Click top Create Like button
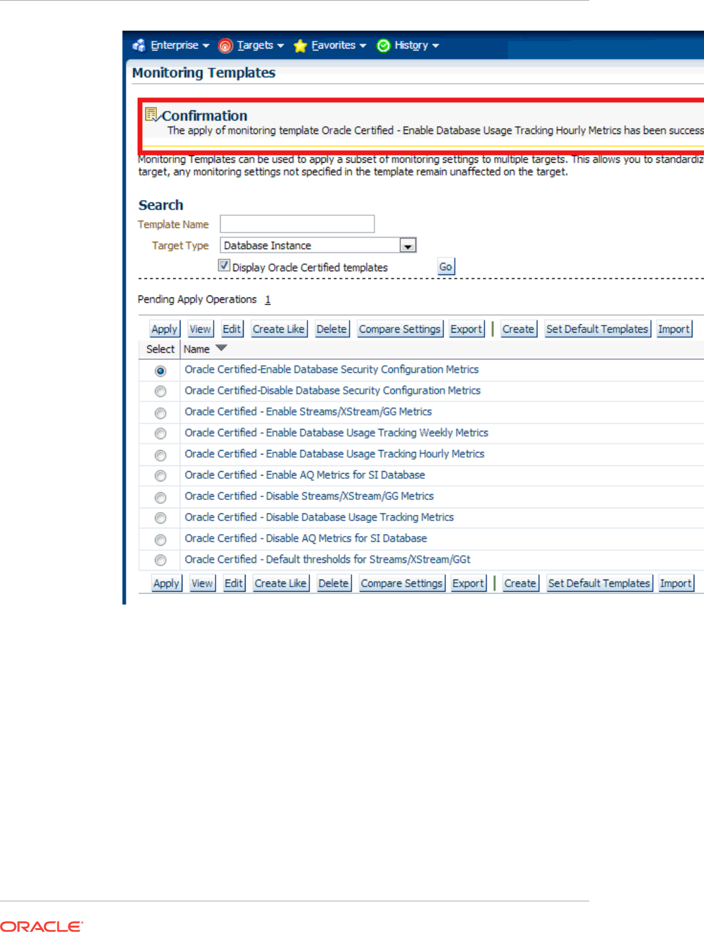Screen dimensions: 704x932 click(279, 329)
